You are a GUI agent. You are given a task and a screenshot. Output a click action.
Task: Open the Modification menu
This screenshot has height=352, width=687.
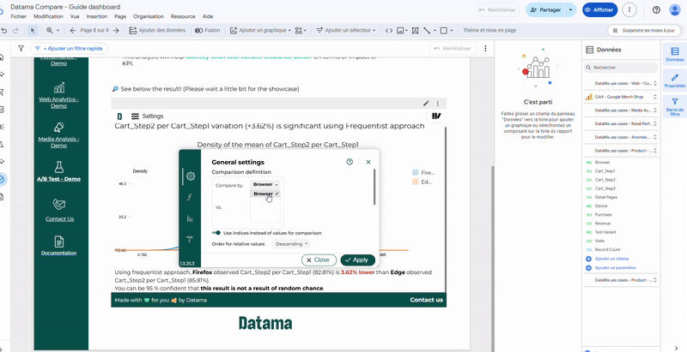pyautogui.click(x=48, y=16)
